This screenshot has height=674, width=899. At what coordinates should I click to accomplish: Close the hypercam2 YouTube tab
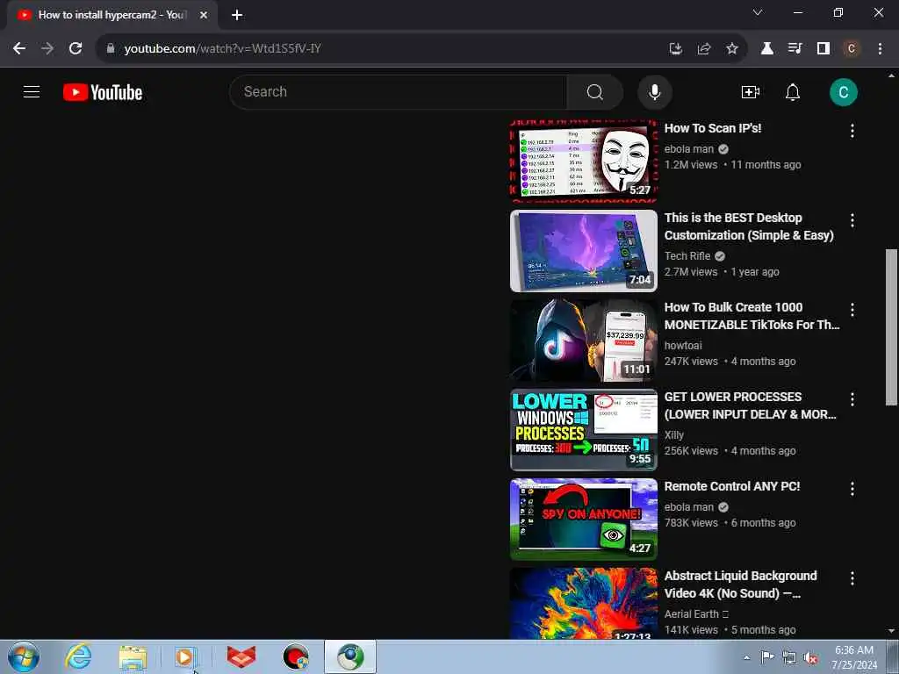pos(204,15)
